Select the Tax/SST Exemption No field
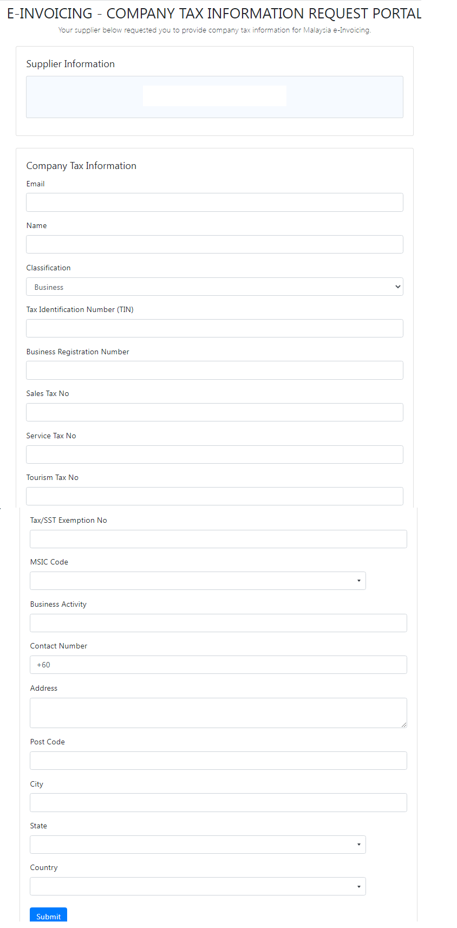 (x=218, y=539)
